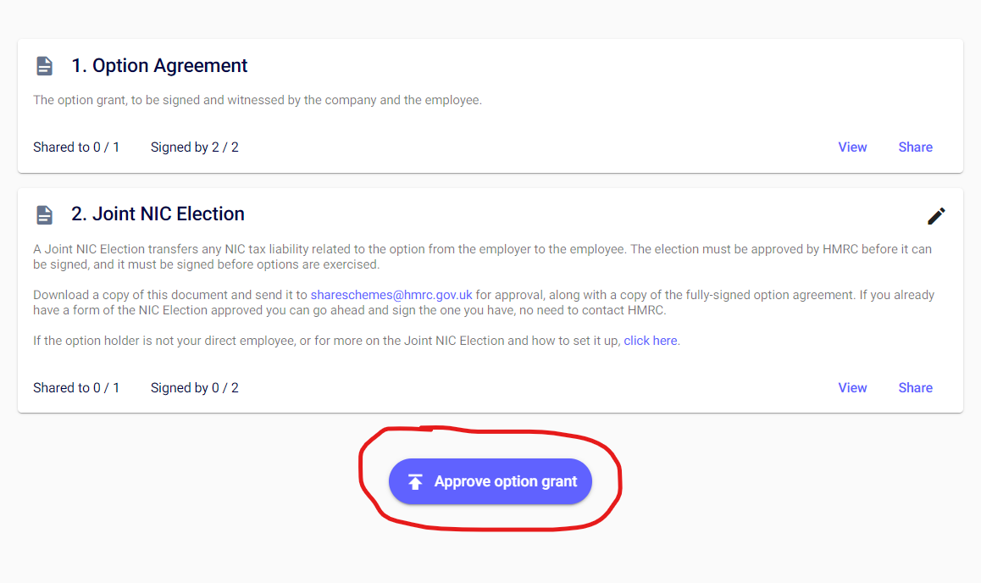View the Joint NIC Election document

coord(852,388)
